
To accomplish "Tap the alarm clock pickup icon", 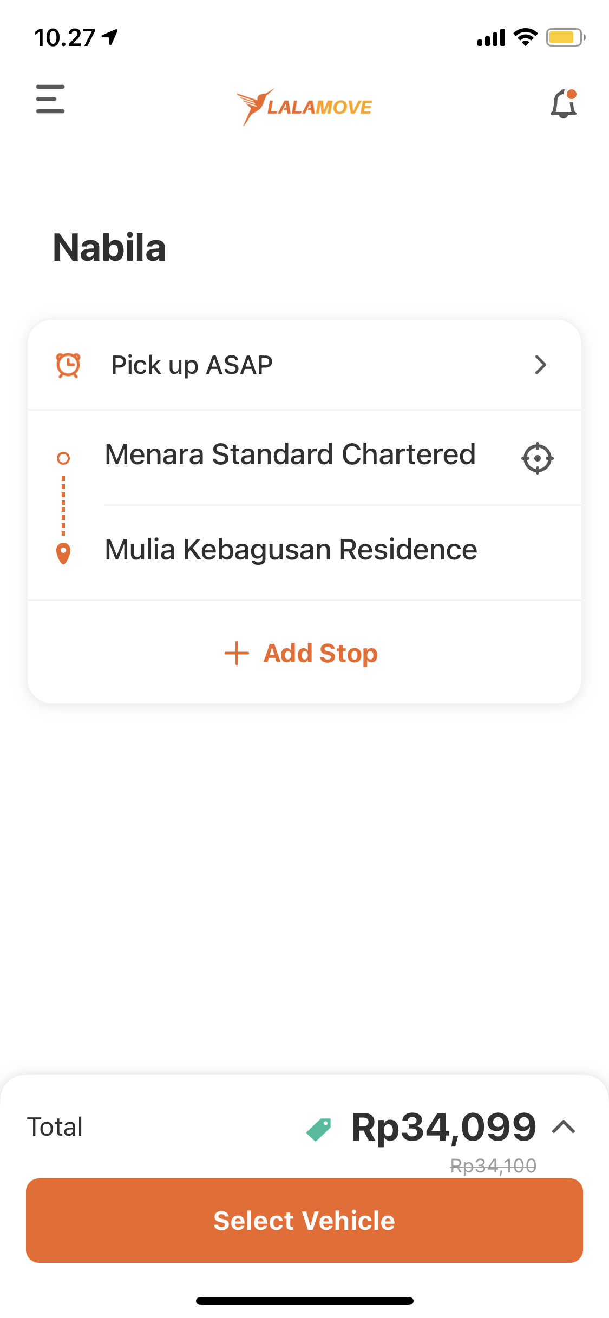I will coord(68,365).
